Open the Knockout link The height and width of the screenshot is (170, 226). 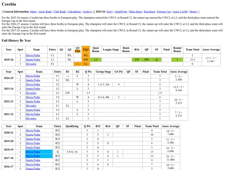click(x=149, y=12)
